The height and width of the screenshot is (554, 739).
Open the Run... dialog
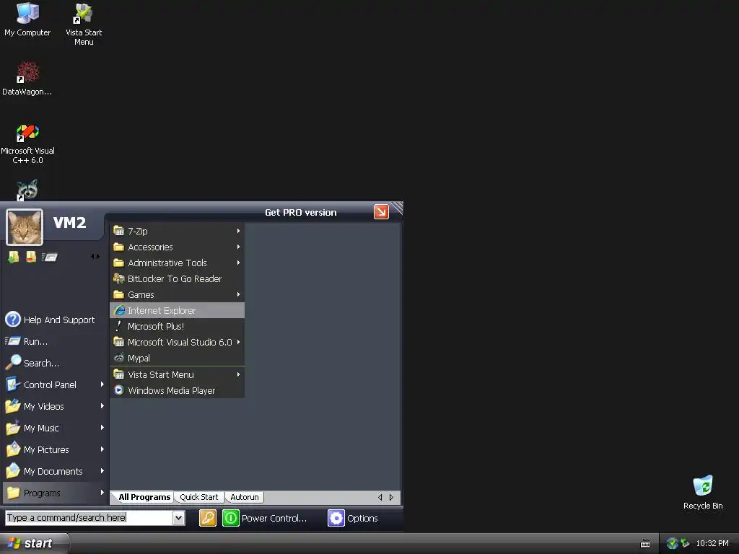(x=55, y=341)
